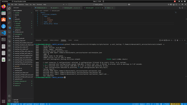Viewport: 187px width, 105px height.
Task: Maximize the terminal panel with chevron
Action: (x=182, y=40)
